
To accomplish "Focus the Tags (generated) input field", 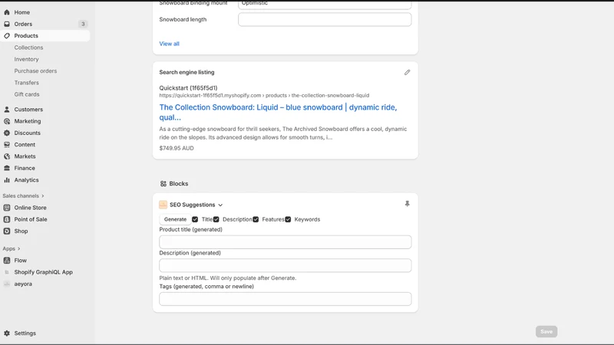I will 285,299.
